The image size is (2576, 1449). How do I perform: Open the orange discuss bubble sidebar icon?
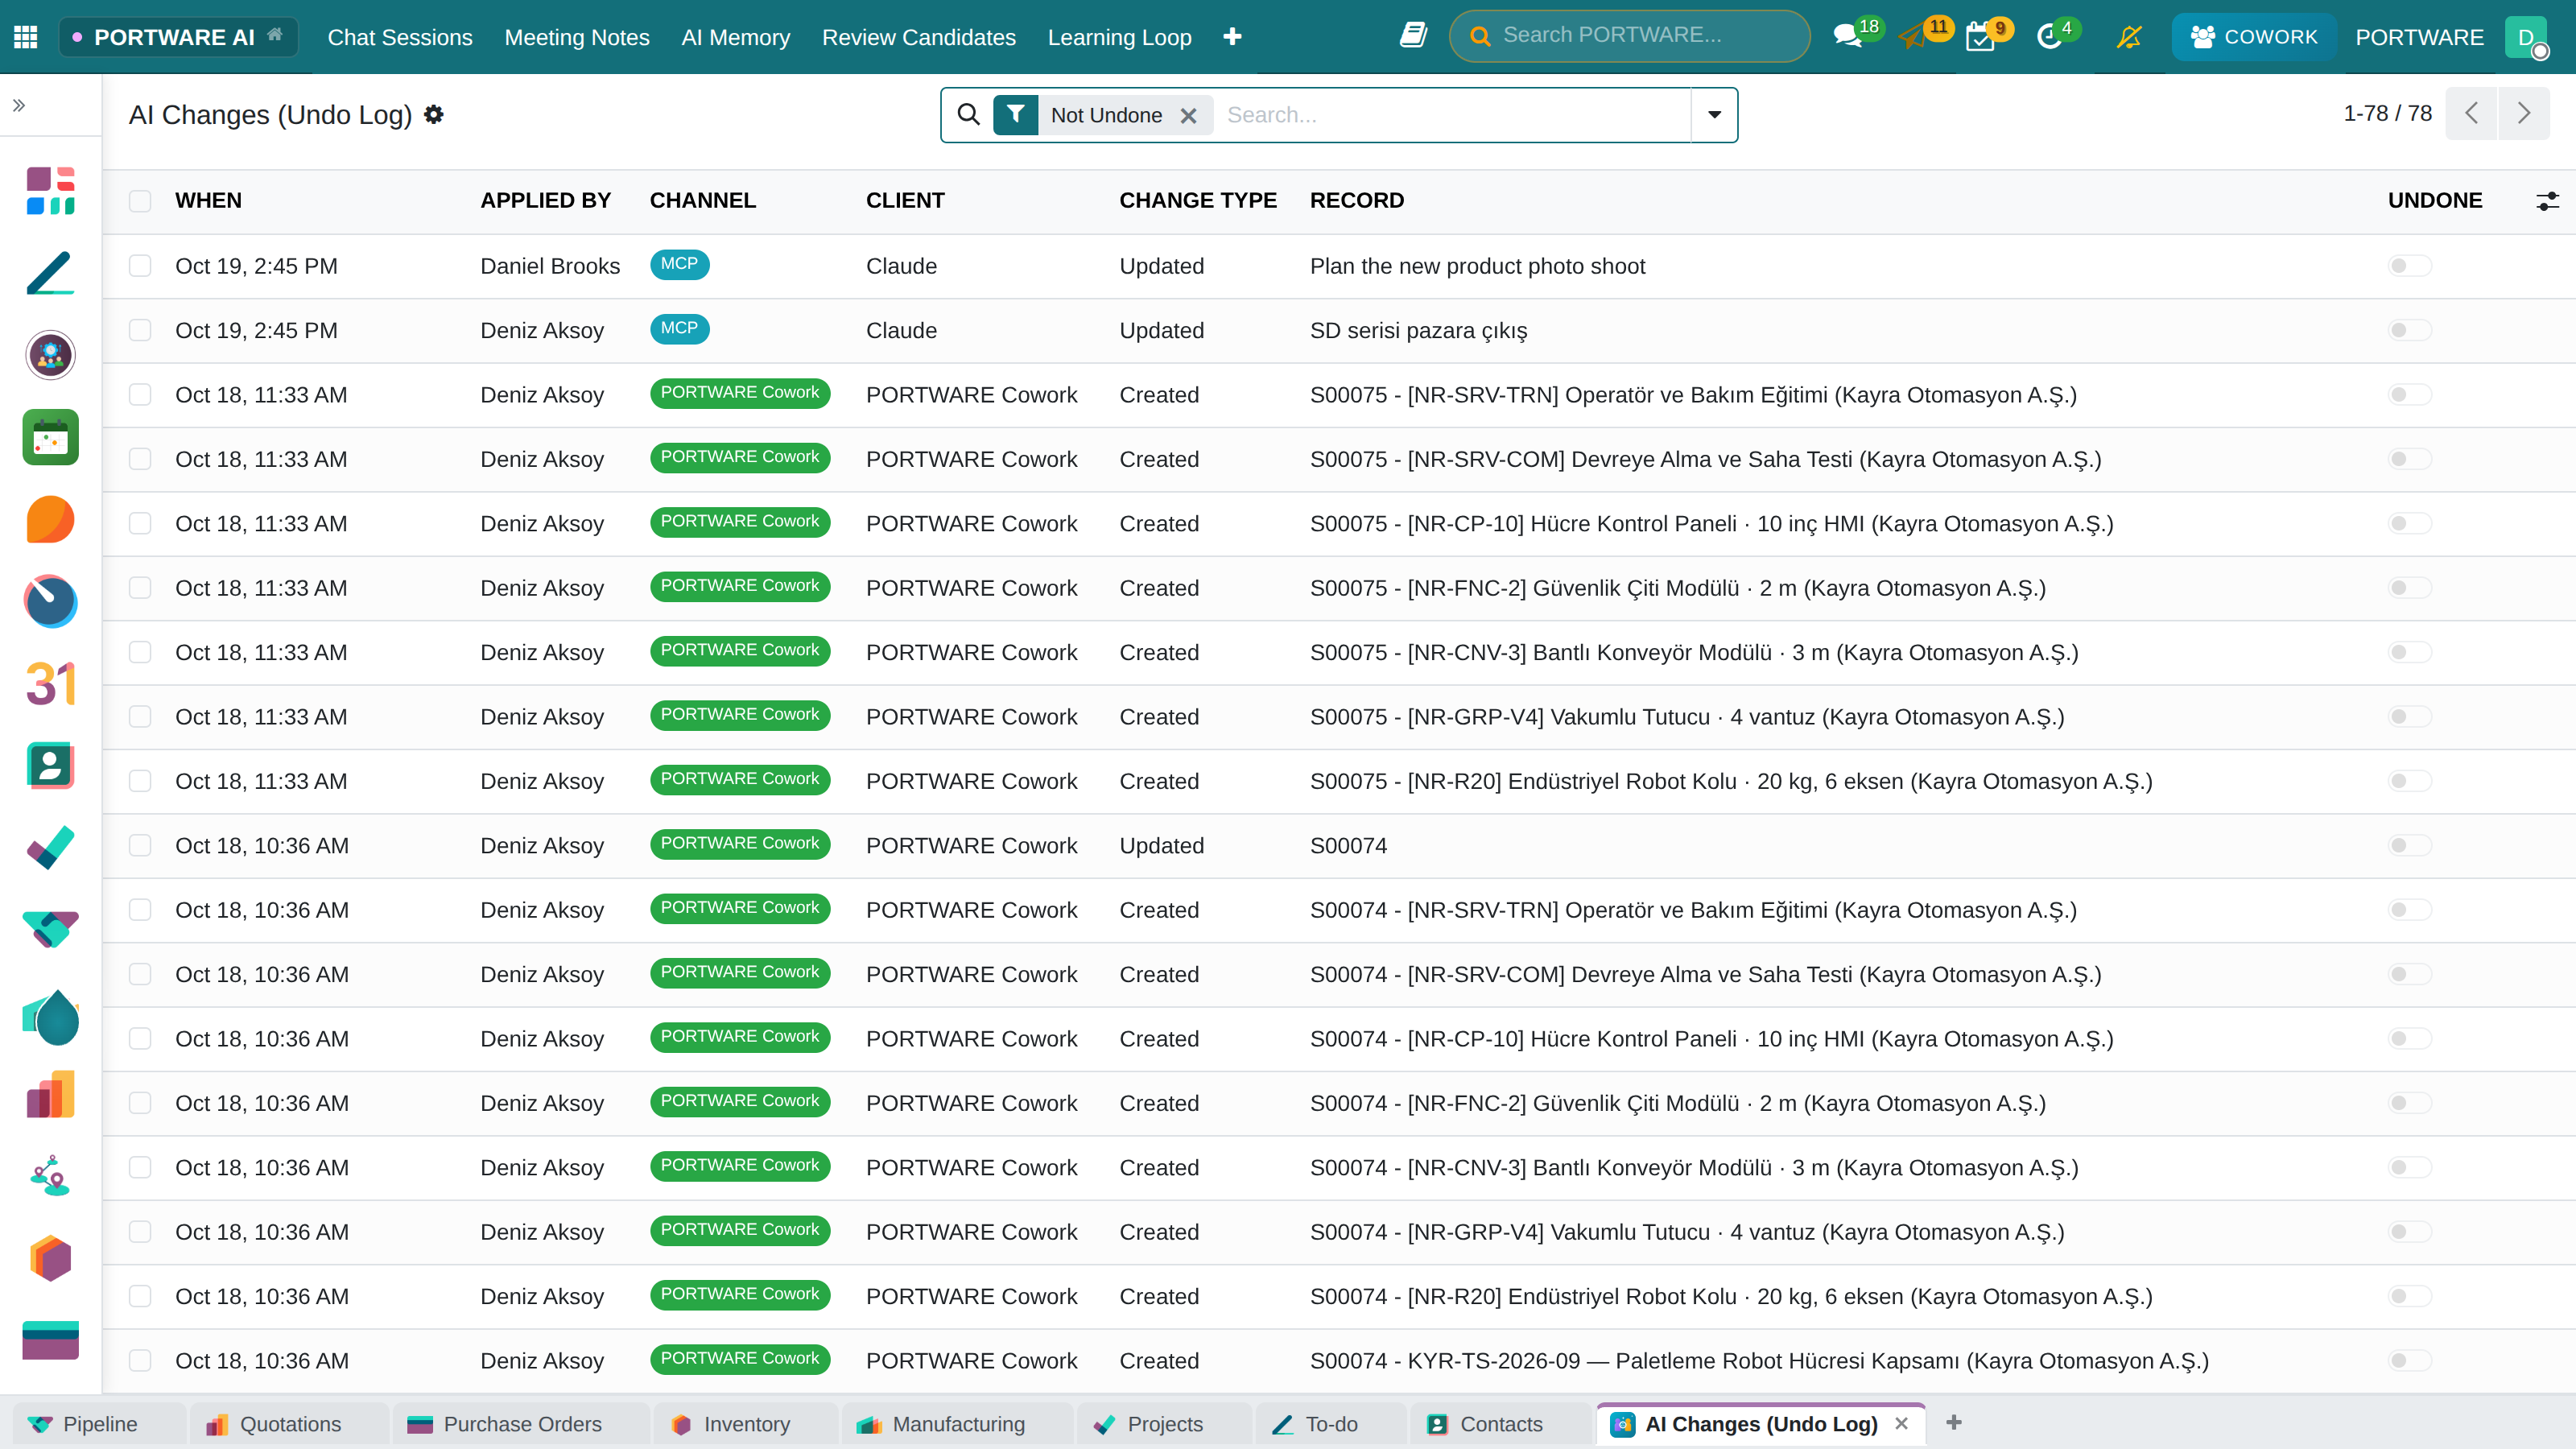pos(50,519)
